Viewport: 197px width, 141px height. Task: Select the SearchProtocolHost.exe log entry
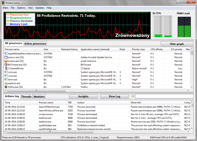coord(97,111)
